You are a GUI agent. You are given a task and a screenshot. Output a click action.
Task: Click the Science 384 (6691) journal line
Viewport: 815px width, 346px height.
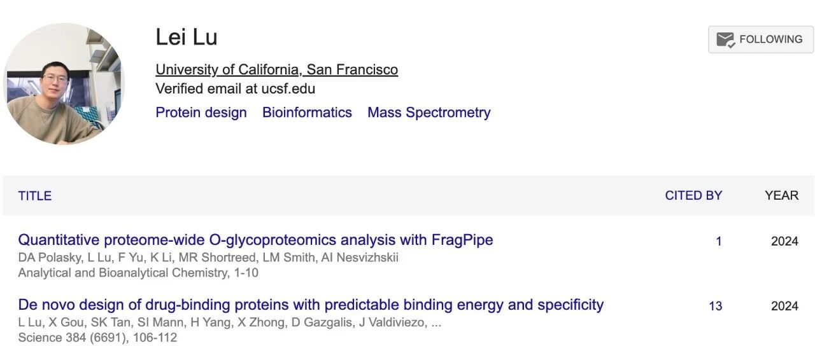pyautogui.click(x=97, y=338)
